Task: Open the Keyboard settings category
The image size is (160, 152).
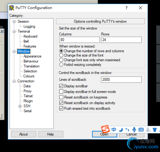Action: click(x=30, y=36)
